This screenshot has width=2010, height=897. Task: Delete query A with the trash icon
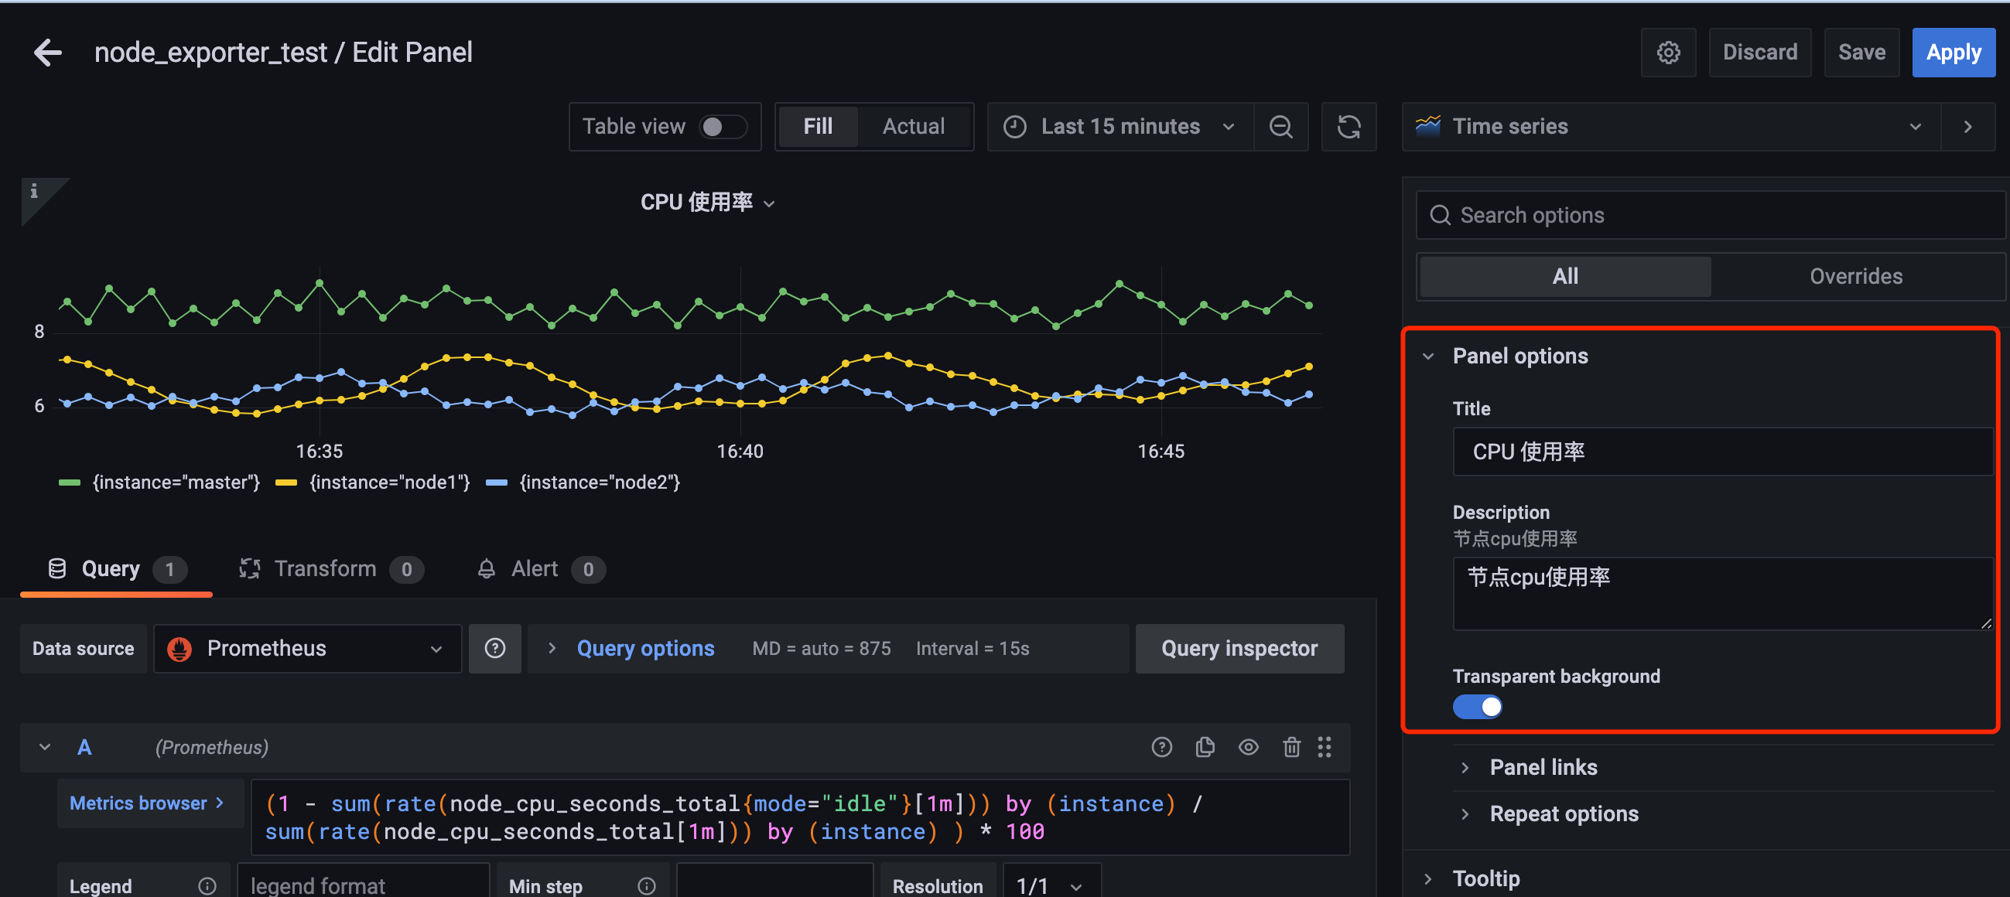coord(1291,747)
